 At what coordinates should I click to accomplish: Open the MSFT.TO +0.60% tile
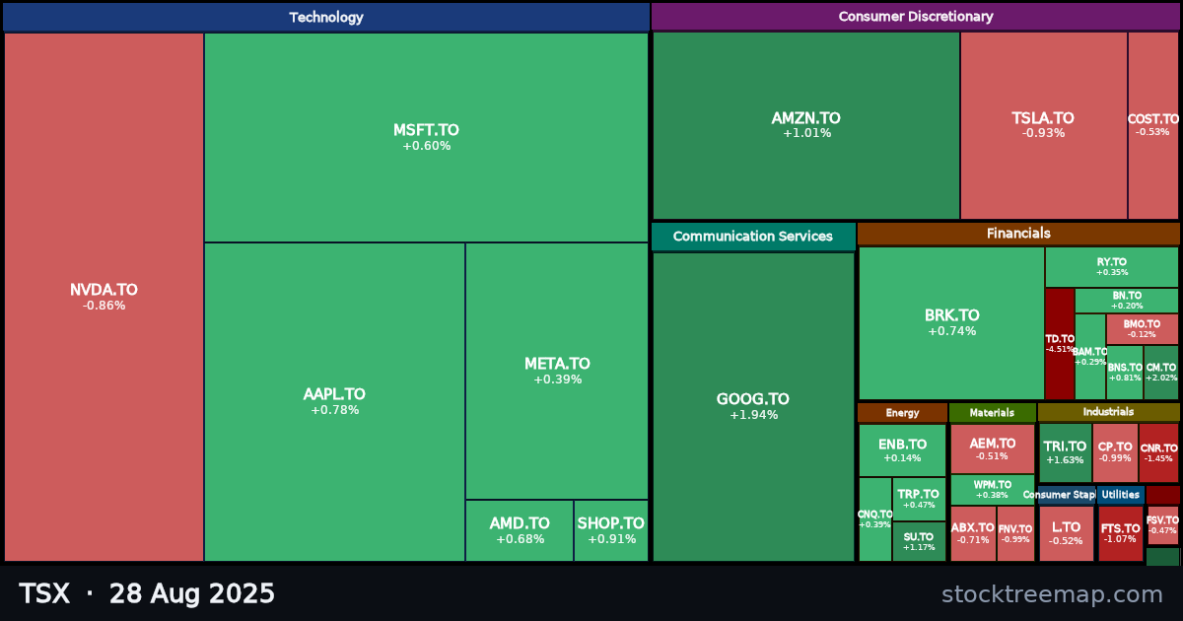pyautogui.click(x=426, y=137)
